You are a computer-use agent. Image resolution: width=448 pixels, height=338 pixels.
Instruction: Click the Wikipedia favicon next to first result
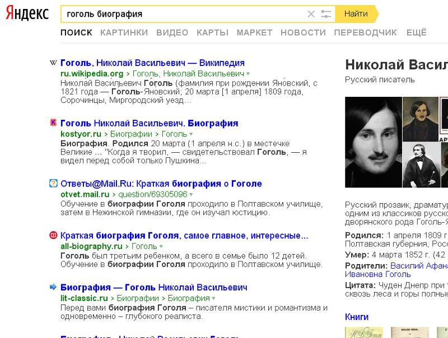coord(53,63)
